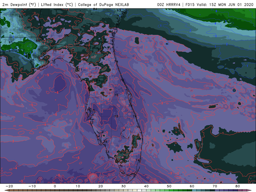Click the "00Z HRRRV4" model run label
256x192 pixels.
[169, 4]
